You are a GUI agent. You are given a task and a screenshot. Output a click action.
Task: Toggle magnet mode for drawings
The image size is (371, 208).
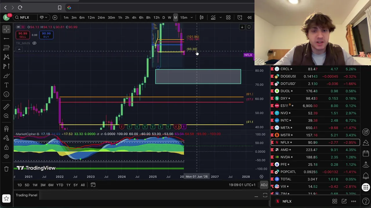pos(6,129)
